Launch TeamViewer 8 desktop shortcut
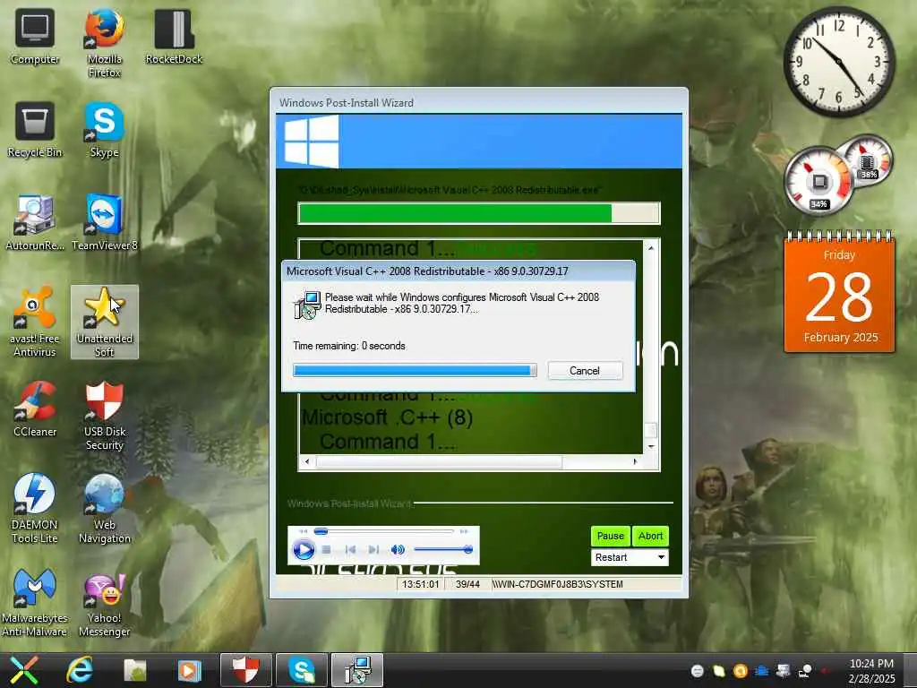The width and height of the screenshot is (917, 688). point(105,222)
